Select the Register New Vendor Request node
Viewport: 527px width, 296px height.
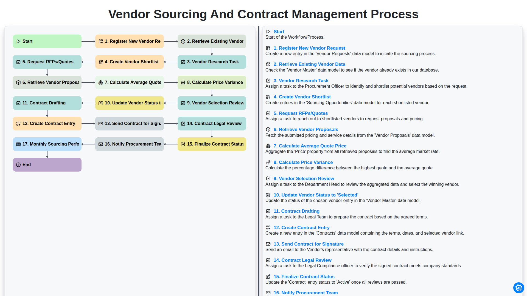tap(130, 41)
